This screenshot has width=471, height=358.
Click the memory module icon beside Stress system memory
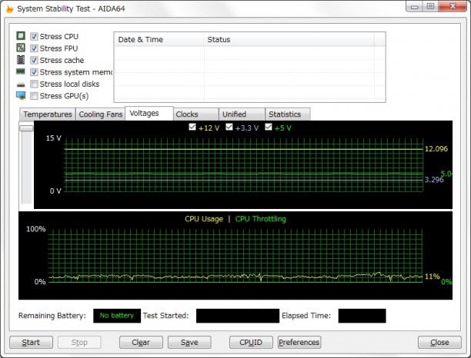pyautogui.click(x=21, y=71)
